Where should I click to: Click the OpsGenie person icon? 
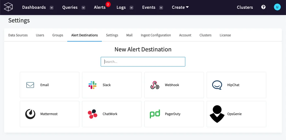(217, 114)
